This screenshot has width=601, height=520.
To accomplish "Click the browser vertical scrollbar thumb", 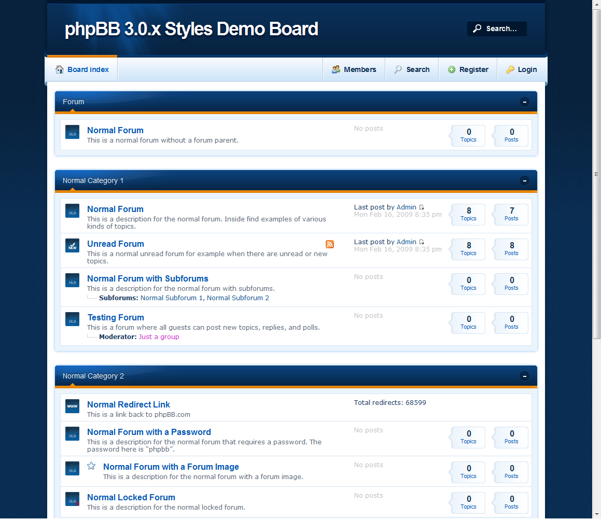I will (x=596, y=174).
